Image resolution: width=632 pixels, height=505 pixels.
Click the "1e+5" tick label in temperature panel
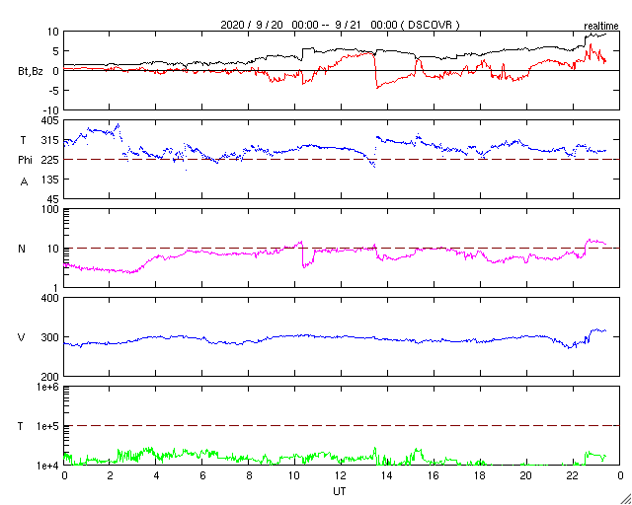[48, 426]
